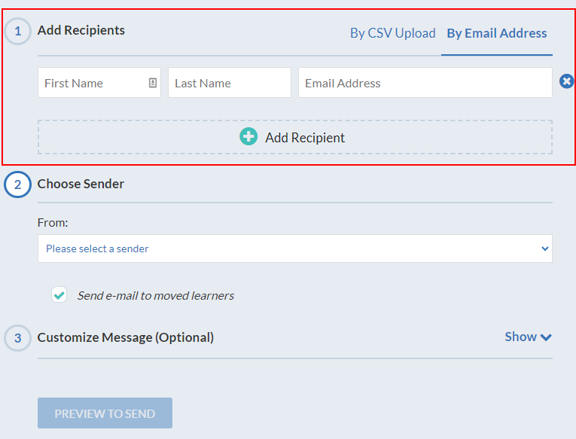Image resolution: width=576 pixels, height=439 pixels.
Task: Focus the Last Name input field
Action: (230, 83)
